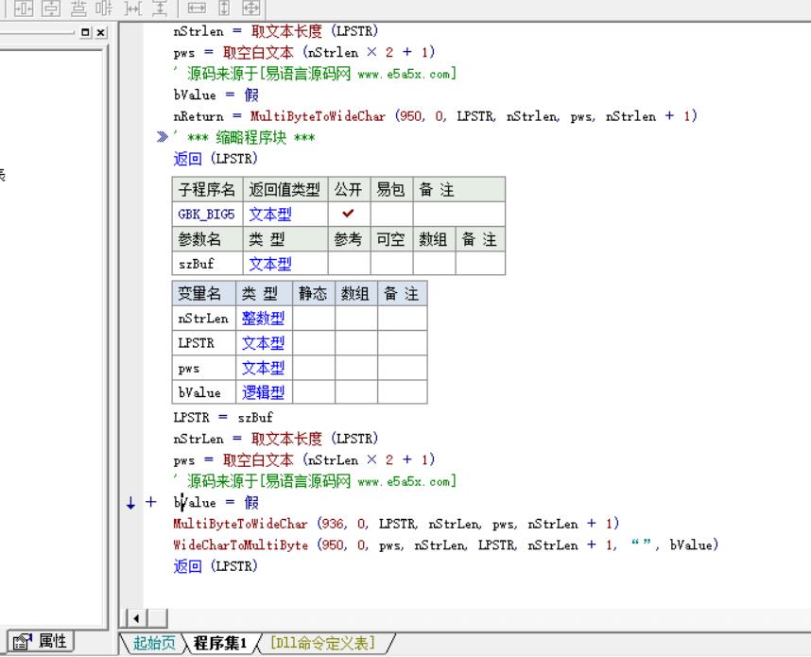Image resolution: width=811 pixels, height=657 pixels.
Task: Click the horizontal scrollbar left arrow
Action: point(136,618)
